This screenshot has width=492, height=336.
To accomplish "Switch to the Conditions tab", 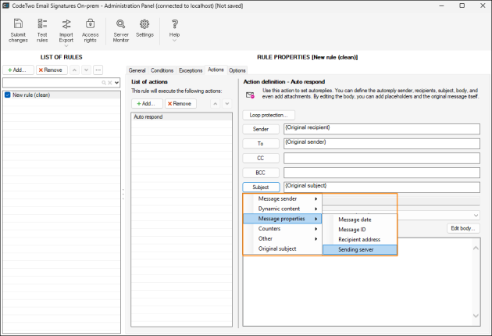I will pos(162,70).
